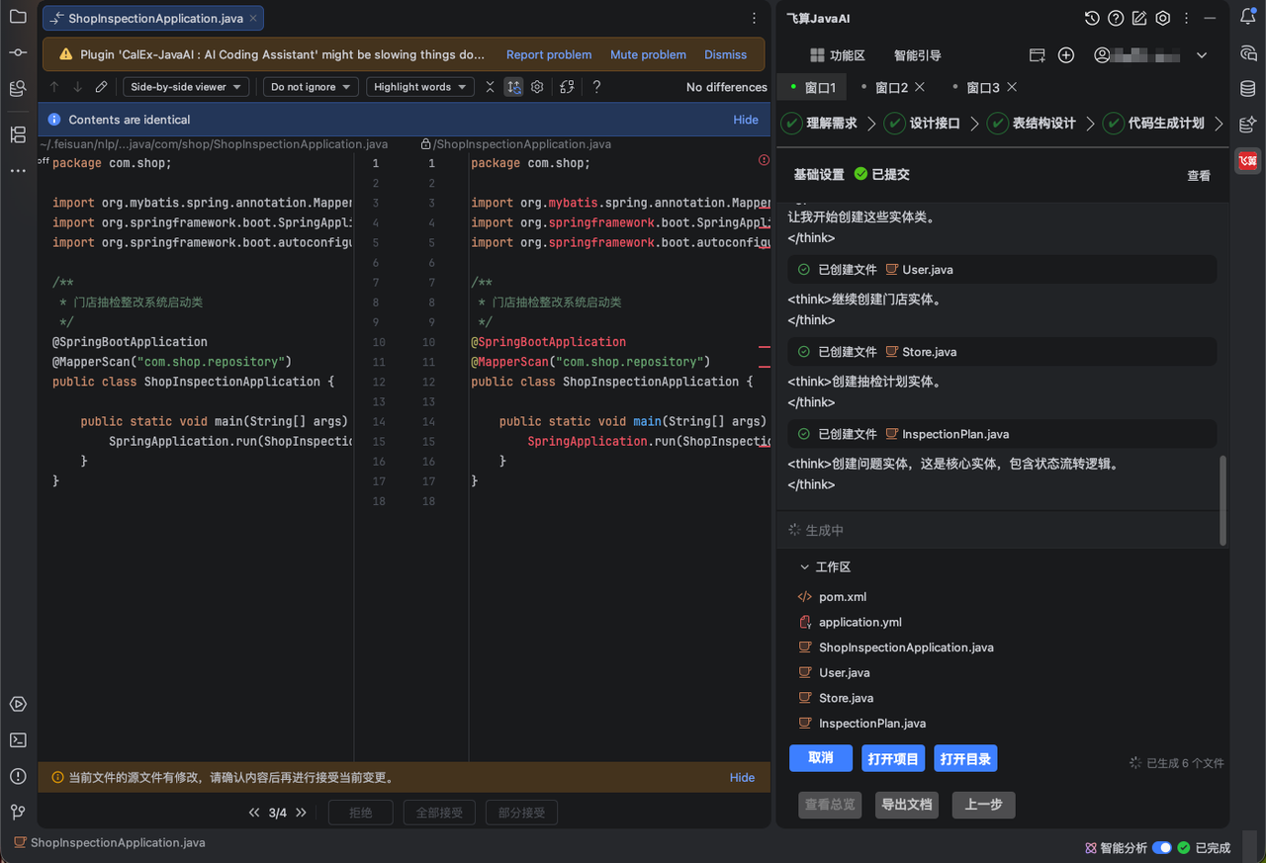
Task: Toggle the 智能分析 switch
Action: [x=1162, y=848]
